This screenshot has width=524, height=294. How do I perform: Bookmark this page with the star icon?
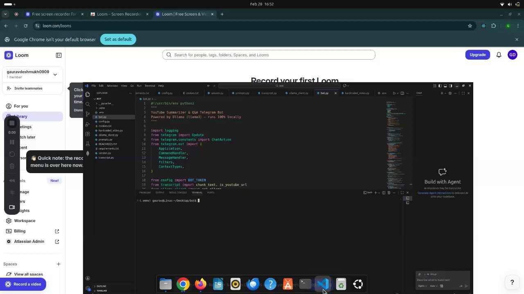[x=470, y=26]
